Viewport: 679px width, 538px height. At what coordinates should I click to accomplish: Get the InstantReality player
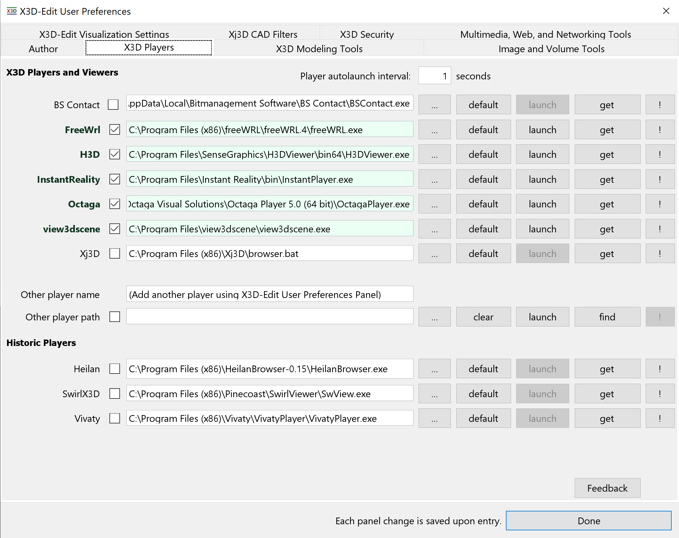tap(607, 179)
